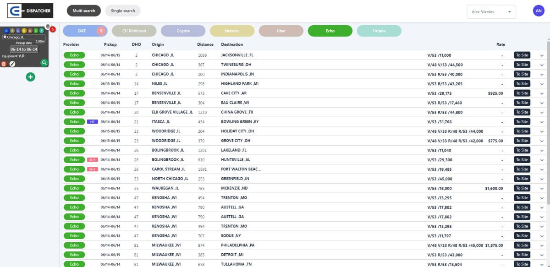This screenshot has height=267, width=550.
Task: Select the DAT provider tab
Action: 85,31
